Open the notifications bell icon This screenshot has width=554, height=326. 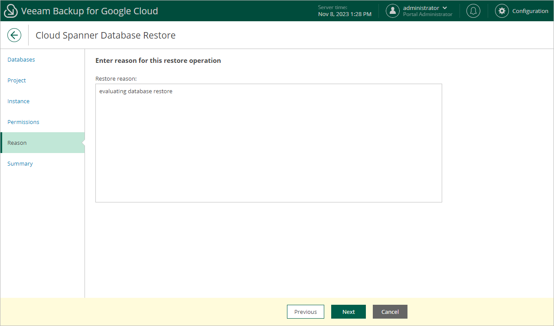click(473, 11)
